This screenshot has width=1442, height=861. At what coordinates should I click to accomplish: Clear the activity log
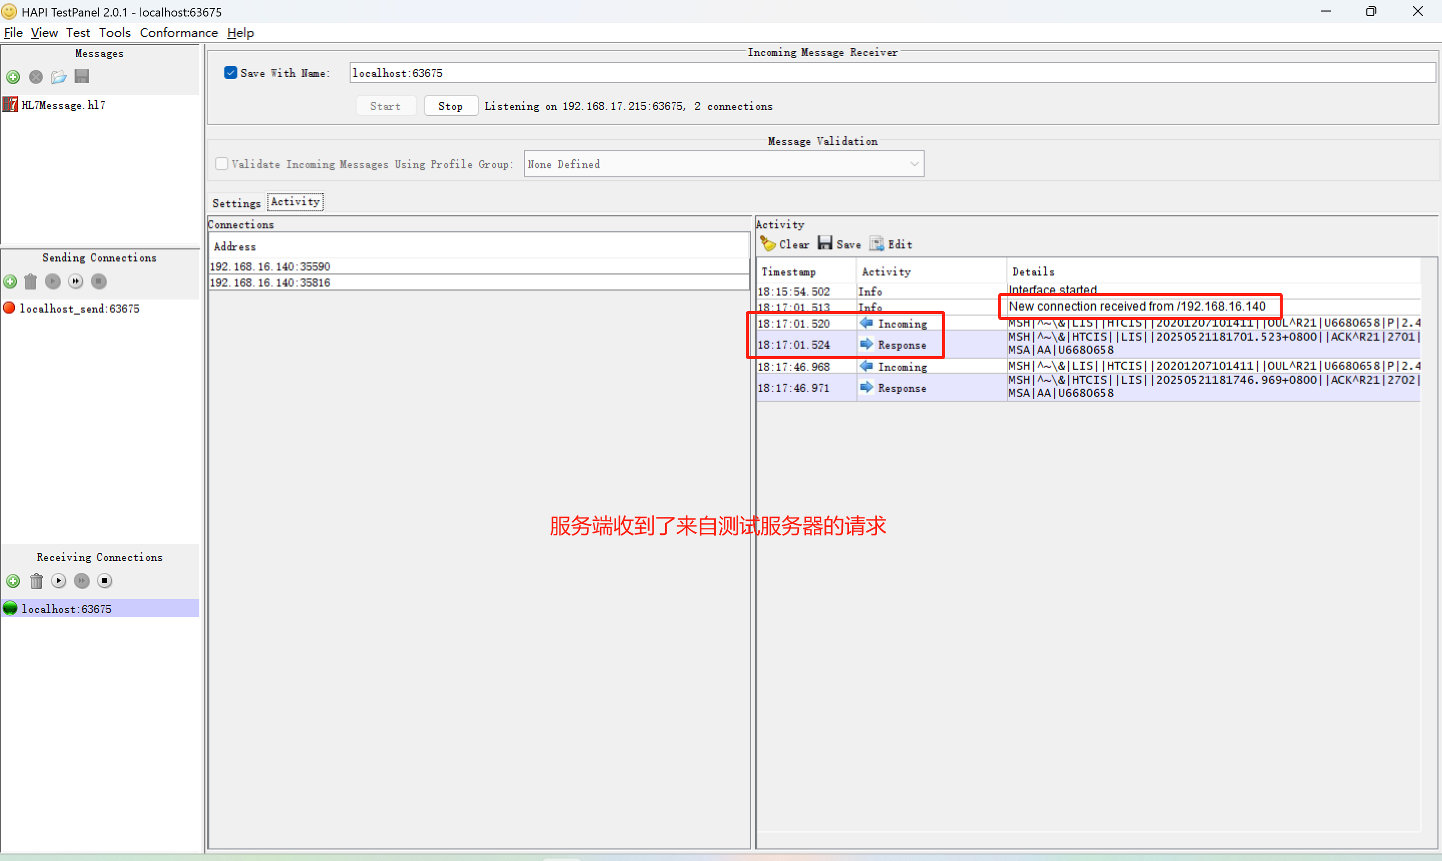[x=785, y=244]
